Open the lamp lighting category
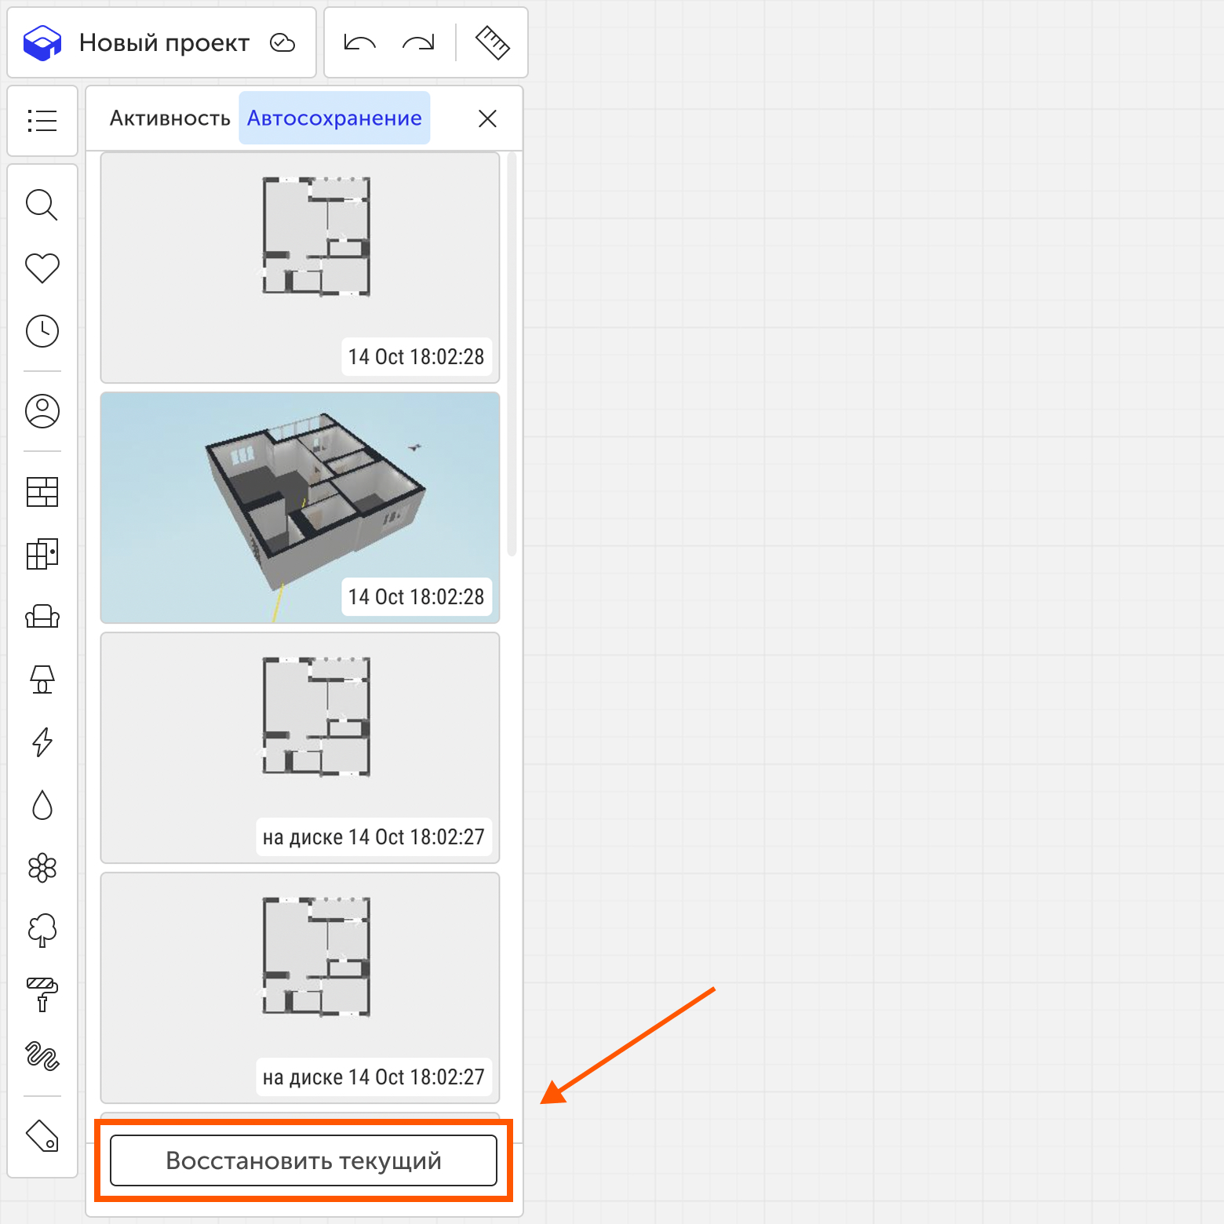This screenshot has width=1224, height=1224. click(42, 679)
